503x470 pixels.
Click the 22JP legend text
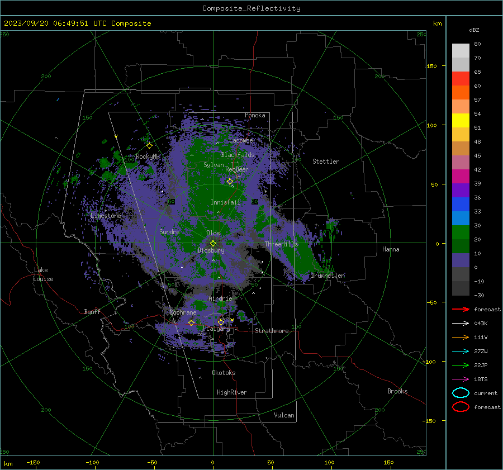pos(481,365)
